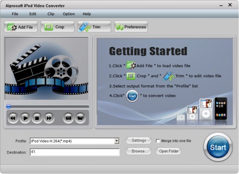The width and height of the screenshot is (239, 174).
Task: Open the Trim tool
Action: 94,27
